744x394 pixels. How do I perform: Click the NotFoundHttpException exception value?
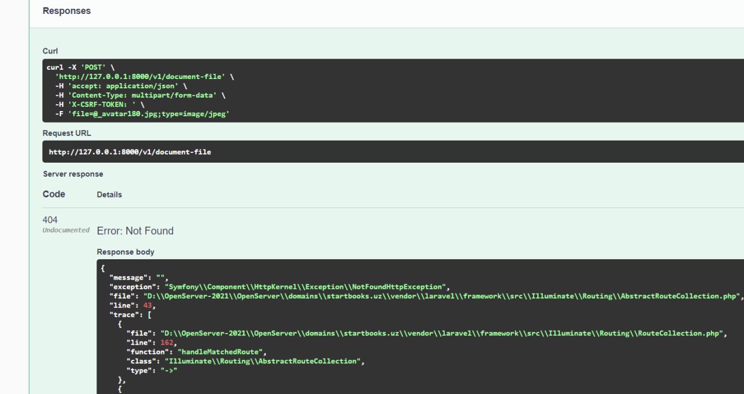pos(307,287)
